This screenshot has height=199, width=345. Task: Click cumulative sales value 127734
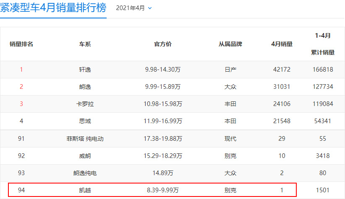323,87
